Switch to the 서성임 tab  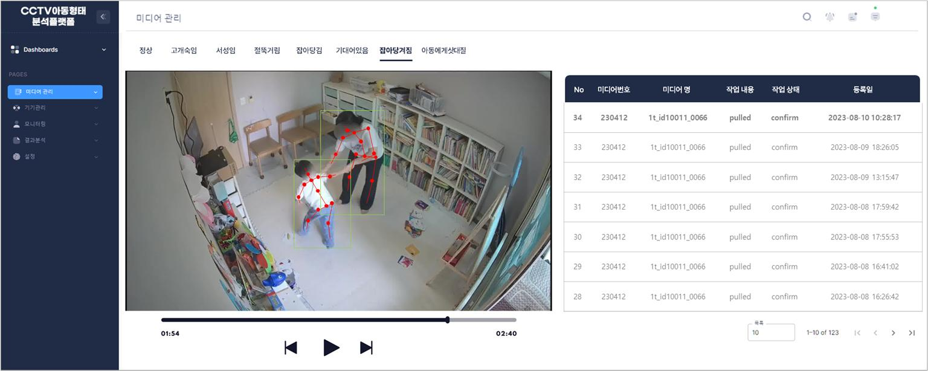226,51
